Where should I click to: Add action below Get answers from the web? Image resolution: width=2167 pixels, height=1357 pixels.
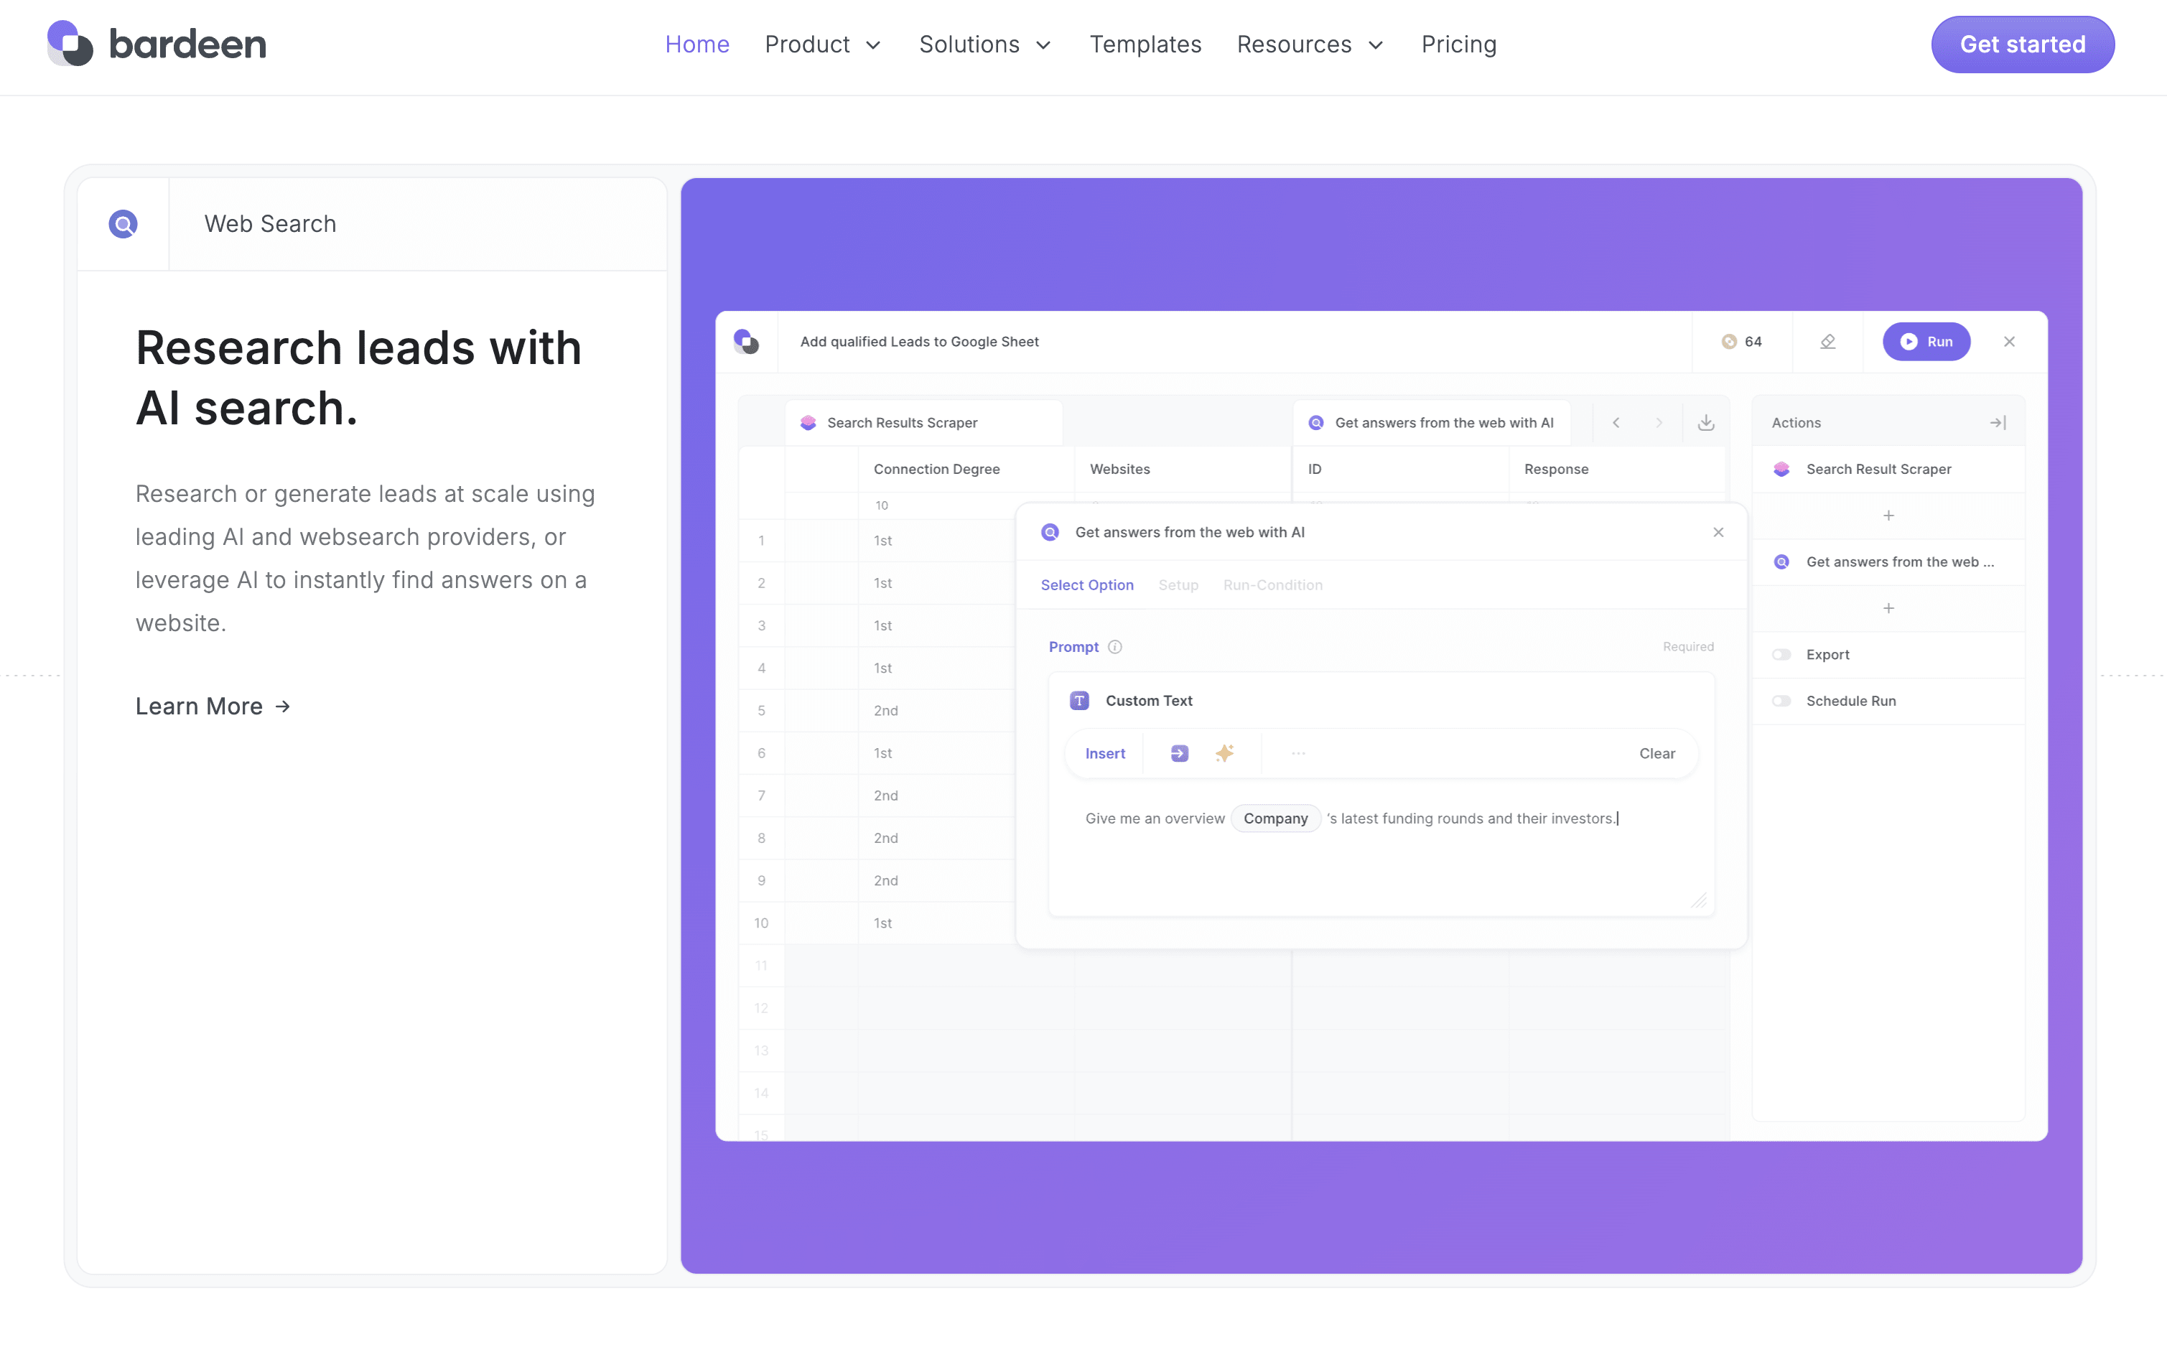1889,609
